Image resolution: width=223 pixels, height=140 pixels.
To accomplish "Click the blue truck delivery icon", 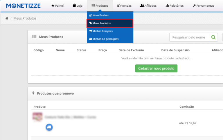I will click(49, 127).
